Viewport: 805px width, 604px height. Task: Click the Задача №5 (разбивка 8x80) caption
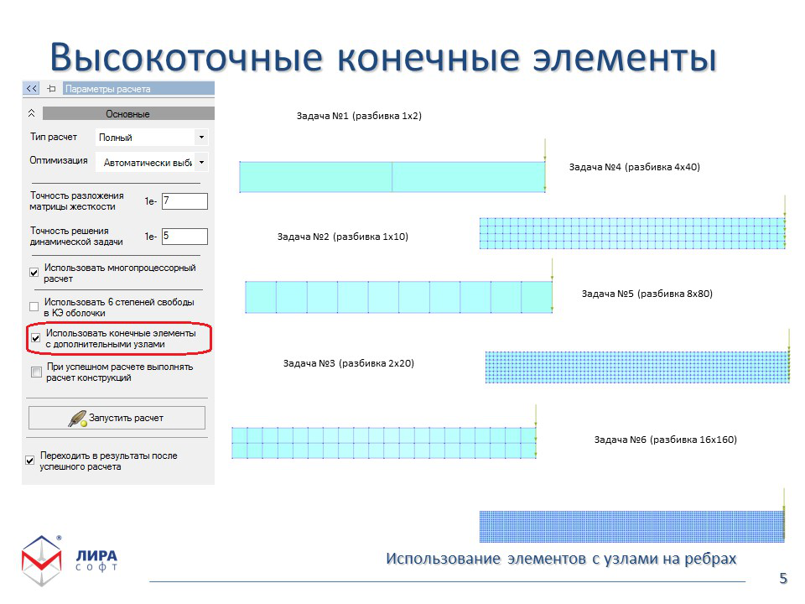pyautogui.click(x=647, y=294)
